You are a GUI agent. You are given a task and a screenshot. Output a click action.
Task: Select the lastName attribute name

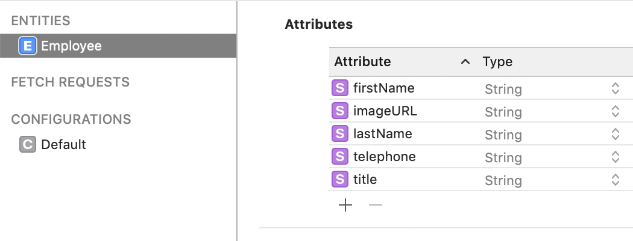click(x=382, y=134)
